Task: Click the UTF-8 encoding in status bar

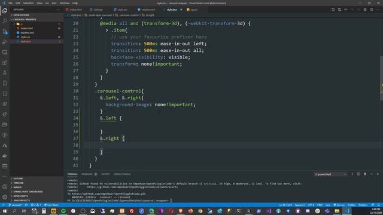Action: click(311, 205)
